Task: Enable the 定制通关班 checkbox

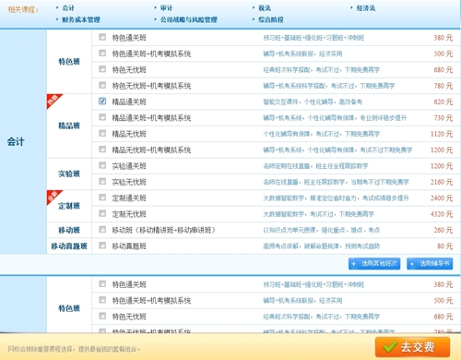Action: tap(102, 198)
